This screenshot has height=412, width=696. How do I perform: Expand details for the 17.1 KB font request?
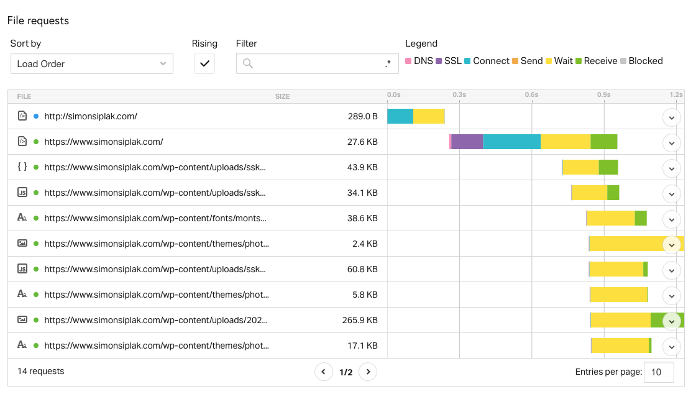(672, 347)
